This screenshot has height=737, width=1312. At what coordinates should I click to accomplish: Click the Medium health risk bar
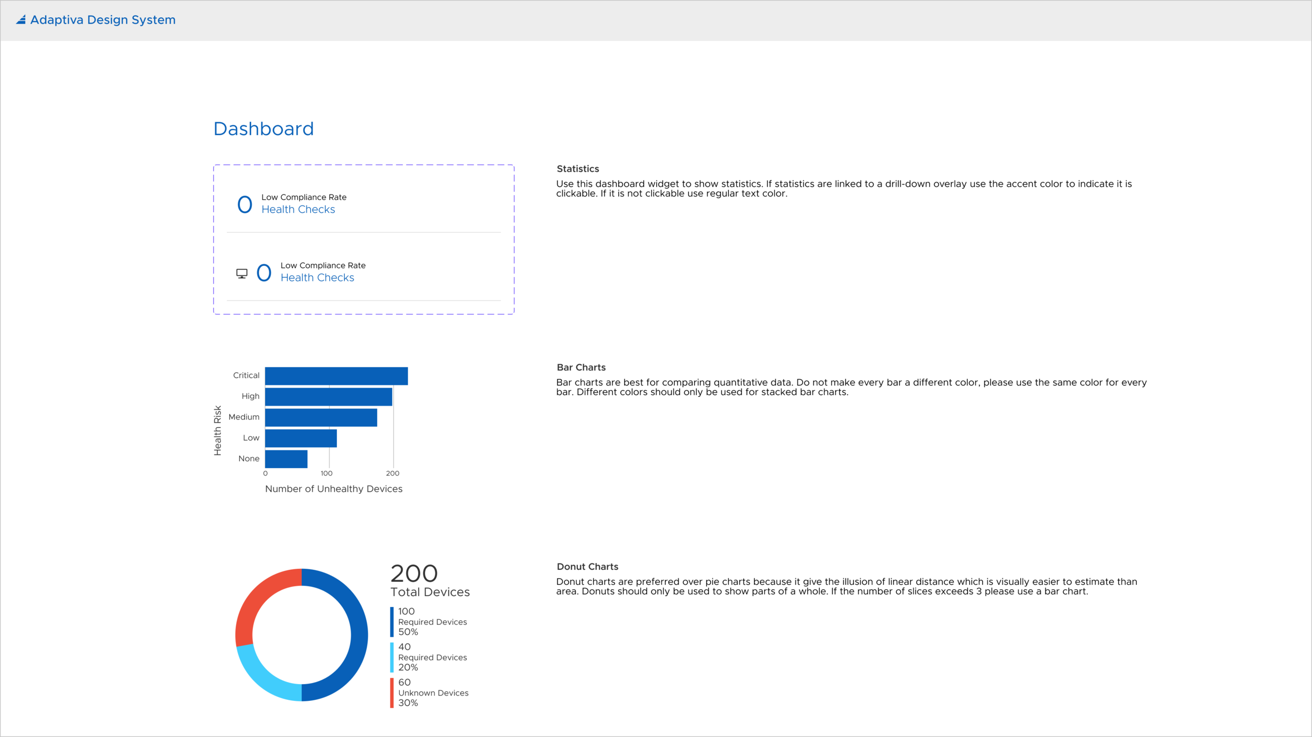(320, 417)
